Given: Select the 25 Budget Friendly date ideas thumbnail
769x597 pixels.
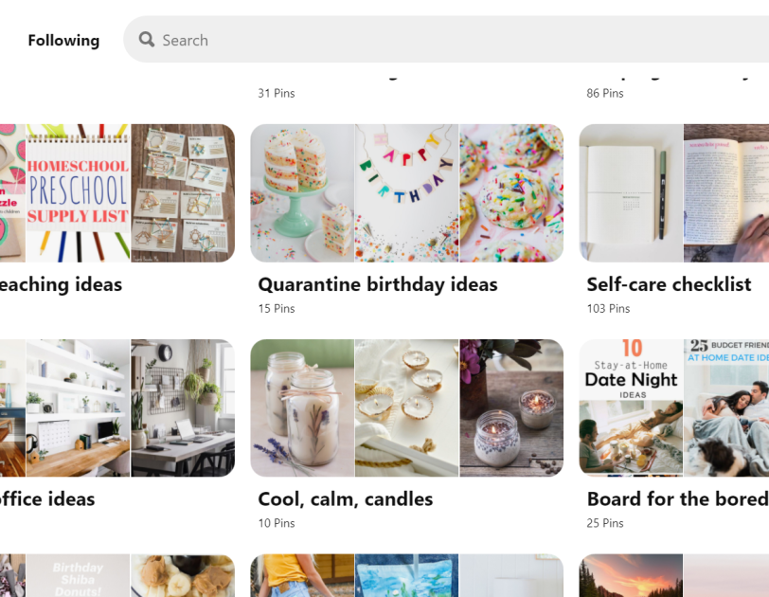Looking at the screenshot, I should [726, 408].
